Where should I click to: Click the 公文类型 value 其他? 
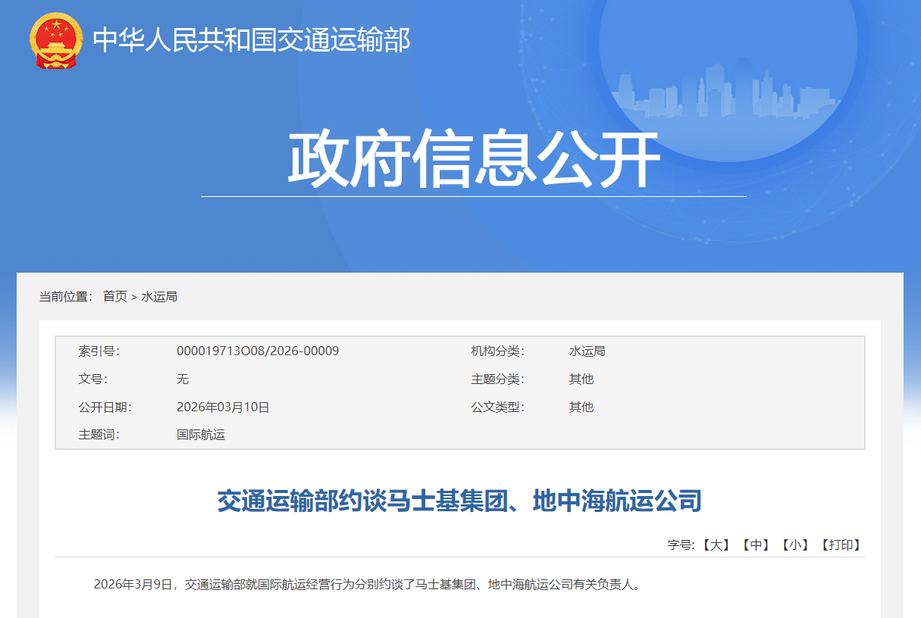point(581,407)
